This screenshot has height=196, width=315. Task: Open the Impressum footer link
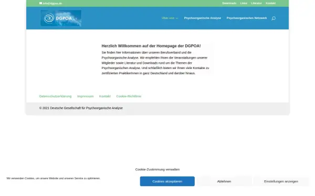coord(85,96)
